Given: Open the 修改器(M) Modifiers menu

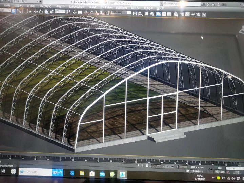Looking at the screenshot, I should [x=46, y=6].
